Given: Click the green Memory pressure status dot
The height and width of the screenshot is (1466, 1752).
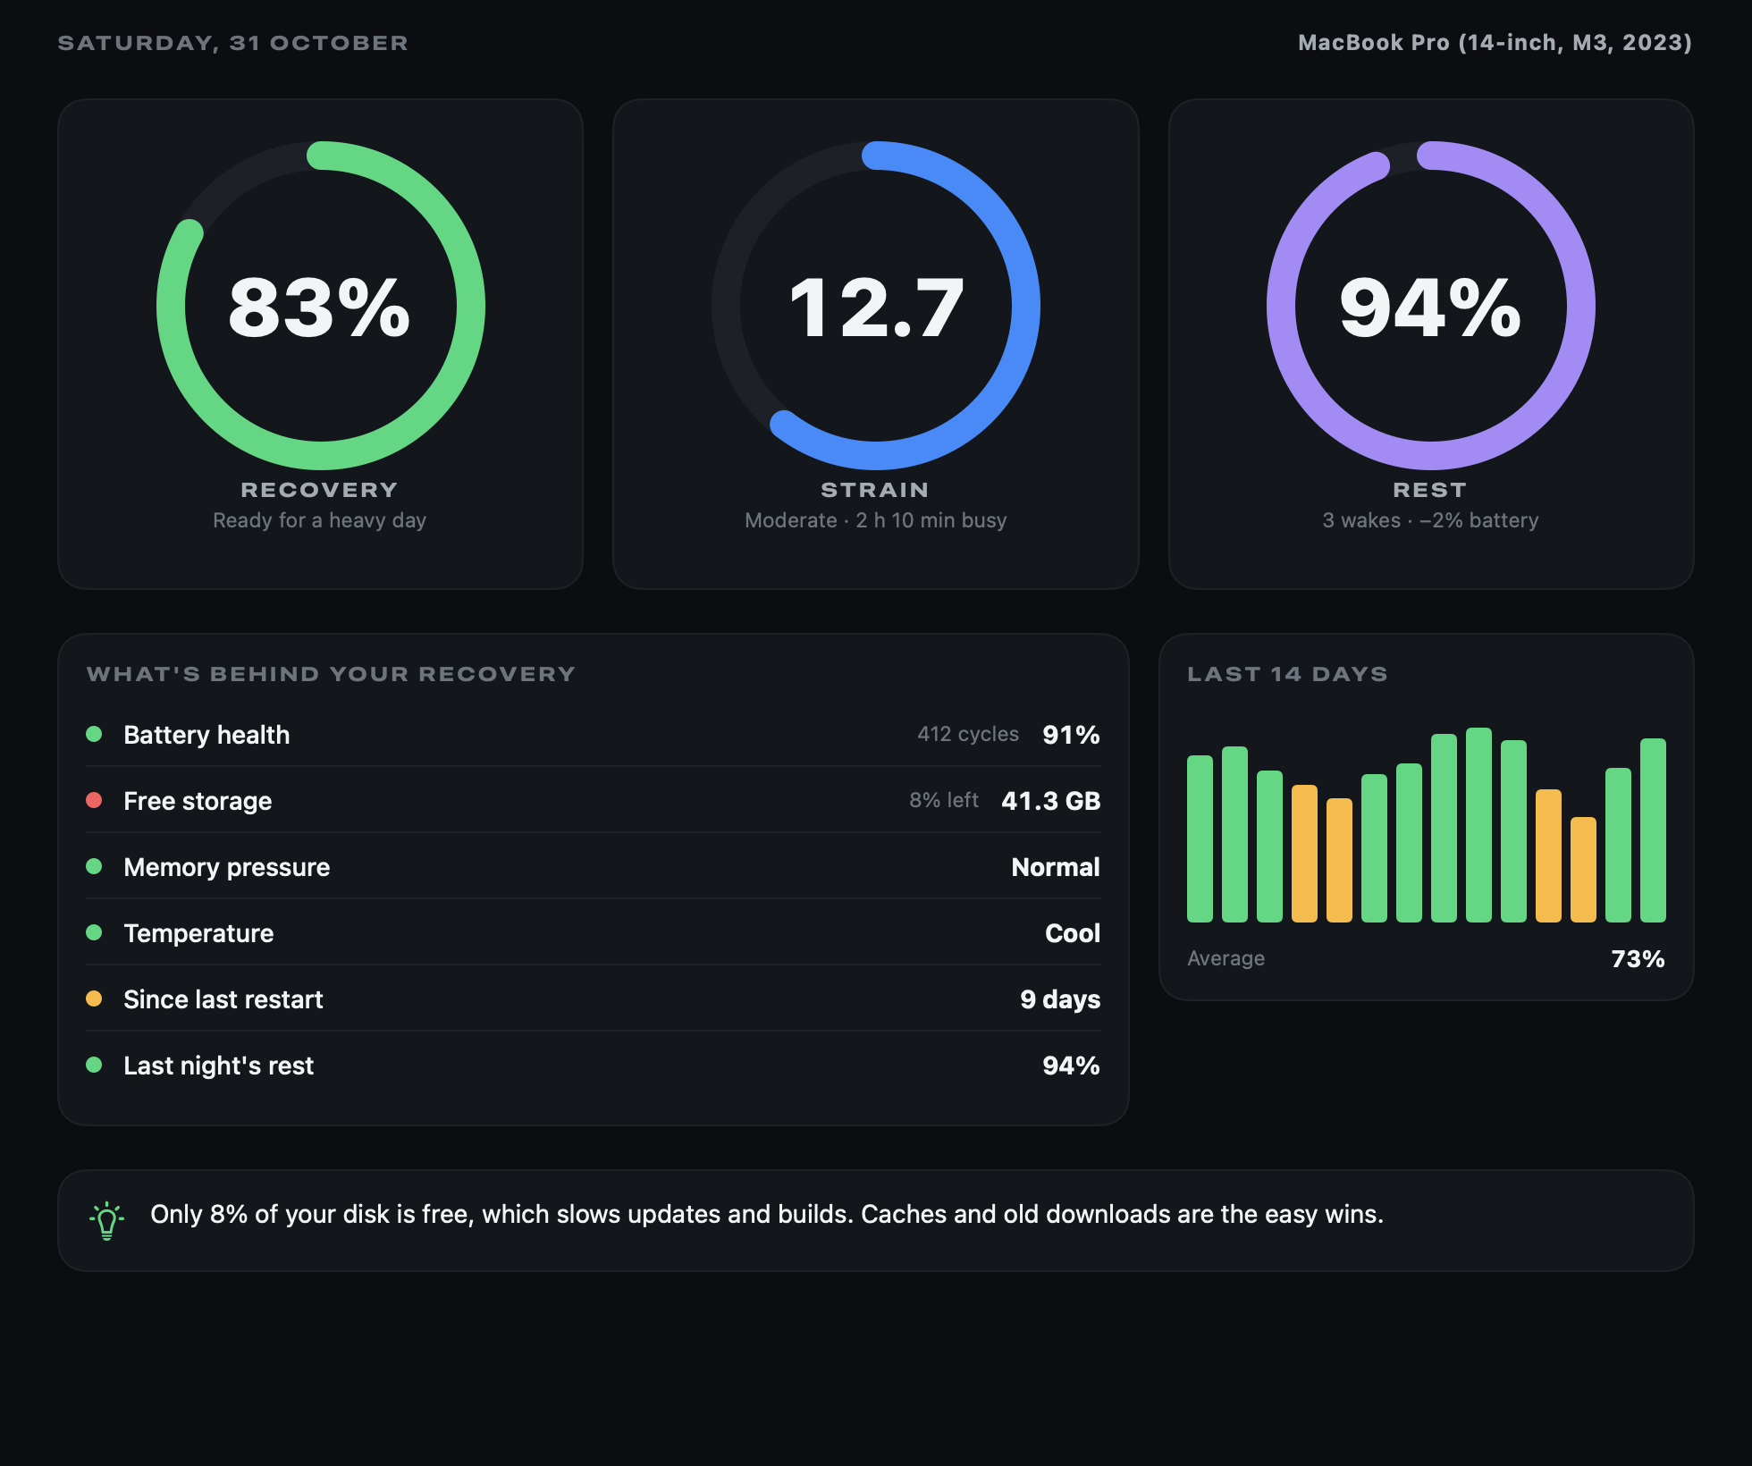Looking at the screenshot, I should (x=94, y=866).
